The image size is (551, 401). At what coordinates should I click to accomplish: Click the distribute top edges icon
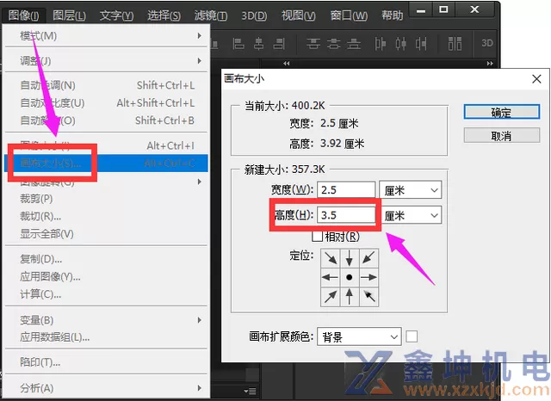point(313,44)
